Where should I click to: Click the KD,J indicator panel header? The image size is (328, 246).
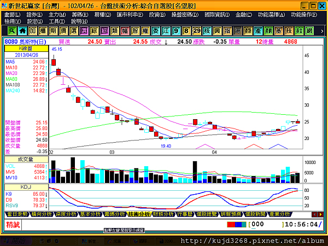(x=26, y=187)
